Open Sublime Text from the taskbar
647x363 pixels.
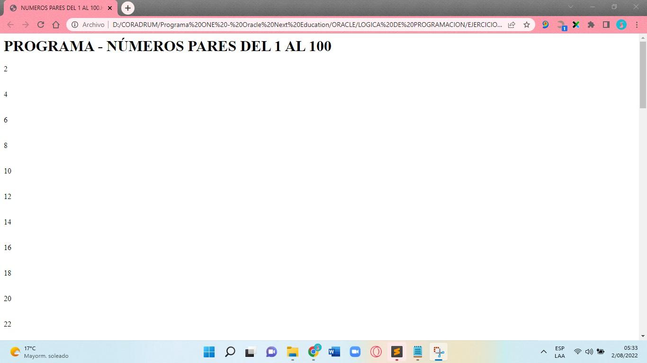396,352
